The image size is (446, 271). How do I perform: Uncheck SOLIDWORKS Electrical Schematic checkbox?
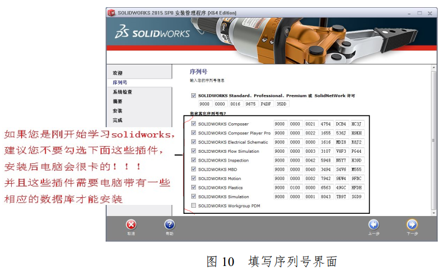pos(194,142)
